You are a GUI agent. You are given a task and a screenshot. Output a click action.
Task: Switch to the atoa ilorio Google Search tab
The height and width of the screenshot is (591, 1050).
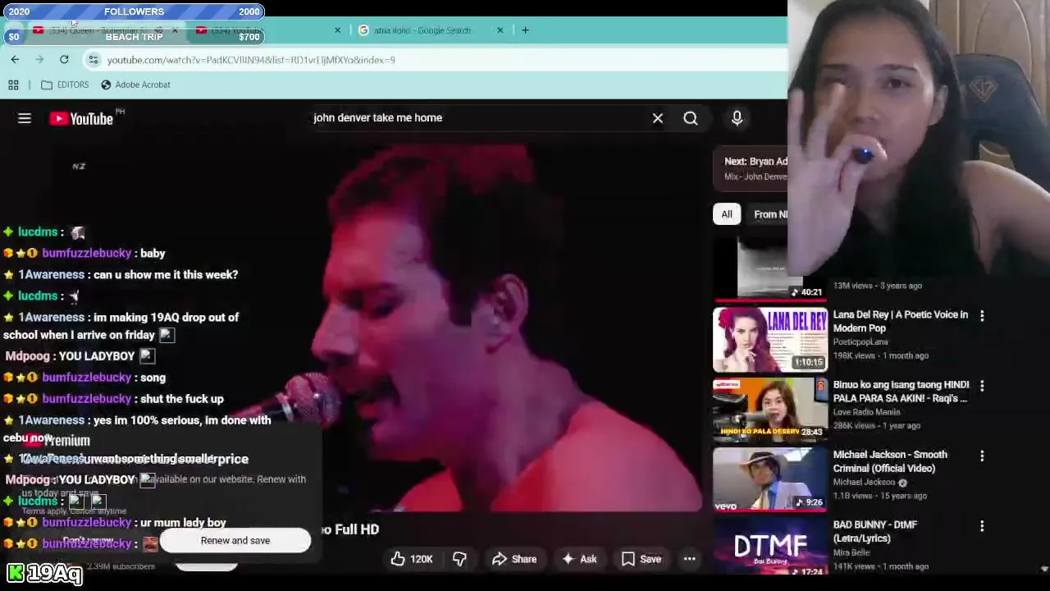tap(422, 30)
